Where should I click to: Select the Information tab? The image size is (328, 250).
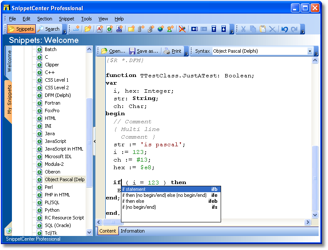point(132,231)
